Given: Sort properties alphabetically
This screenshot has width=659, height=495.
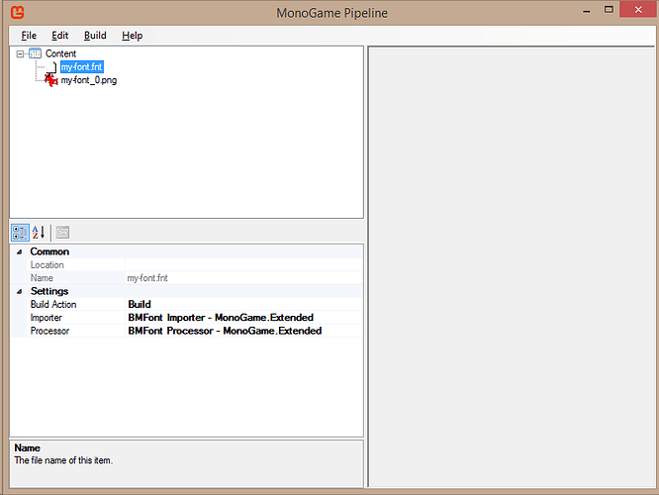Looking at the screenshot, I should [39, 233].
